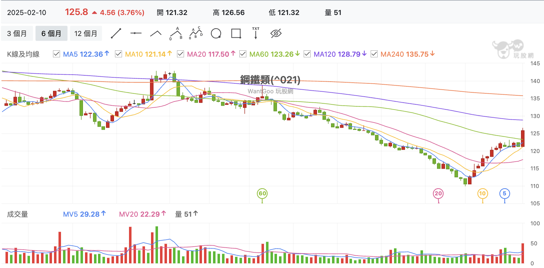The width and height of the screenshot is (544, 268).
Task: Choose the angle line drawing tool
Action: (x=156, y=33)
